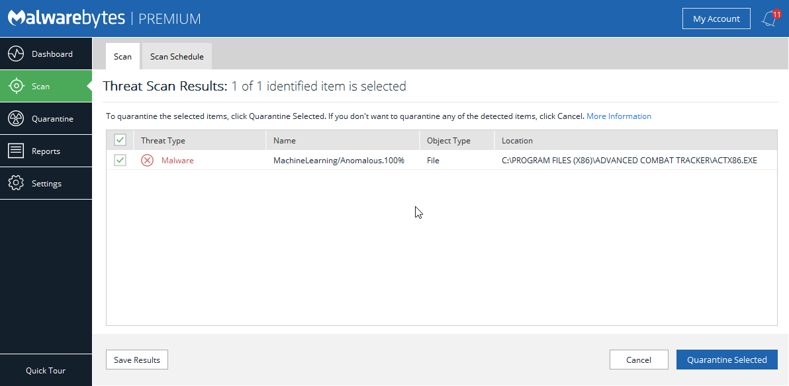Uncheck the select-all checkbox in table header
This screenshot has width=789, height=386.
(x=120, y=139)
